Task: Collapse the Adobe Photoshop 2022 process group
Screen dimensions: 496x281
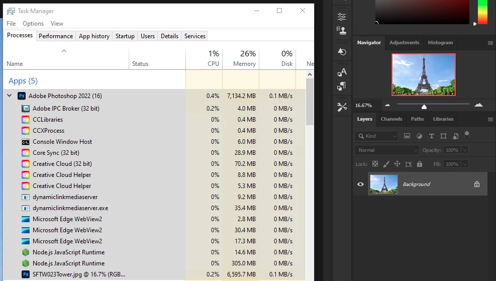Action: click(x=10, y=95)
